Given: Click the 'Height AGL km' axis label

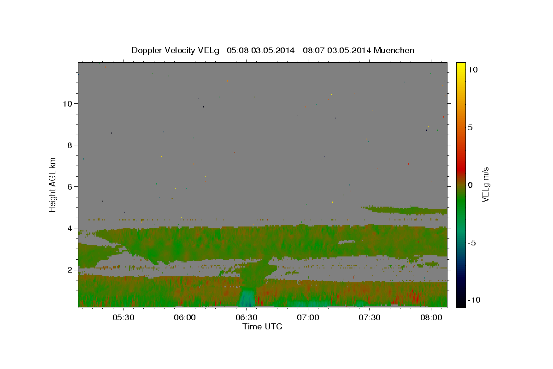Looking at the screenshot, I should [x=53, y=184].
